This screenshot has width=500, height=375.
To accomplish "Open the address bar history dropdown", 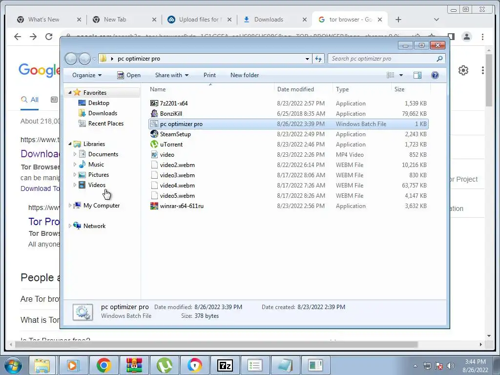I will click(307, 59).
